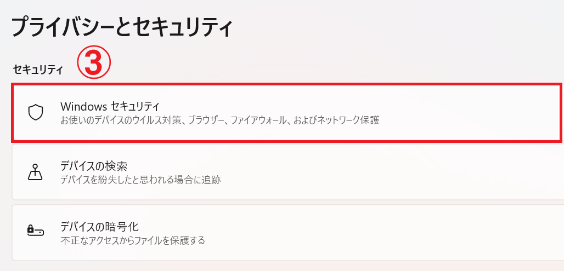Click the 不正なアクセスからファイルを保護する description
This screenshot has height=271, width=564.
(132, 240)
